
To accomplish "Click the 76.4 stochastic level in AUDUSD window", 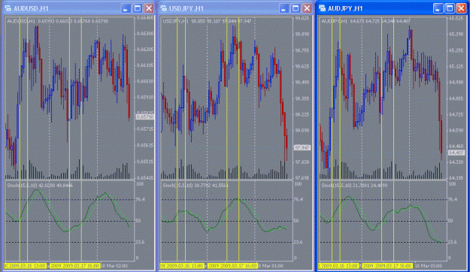I will pos(140,200).
